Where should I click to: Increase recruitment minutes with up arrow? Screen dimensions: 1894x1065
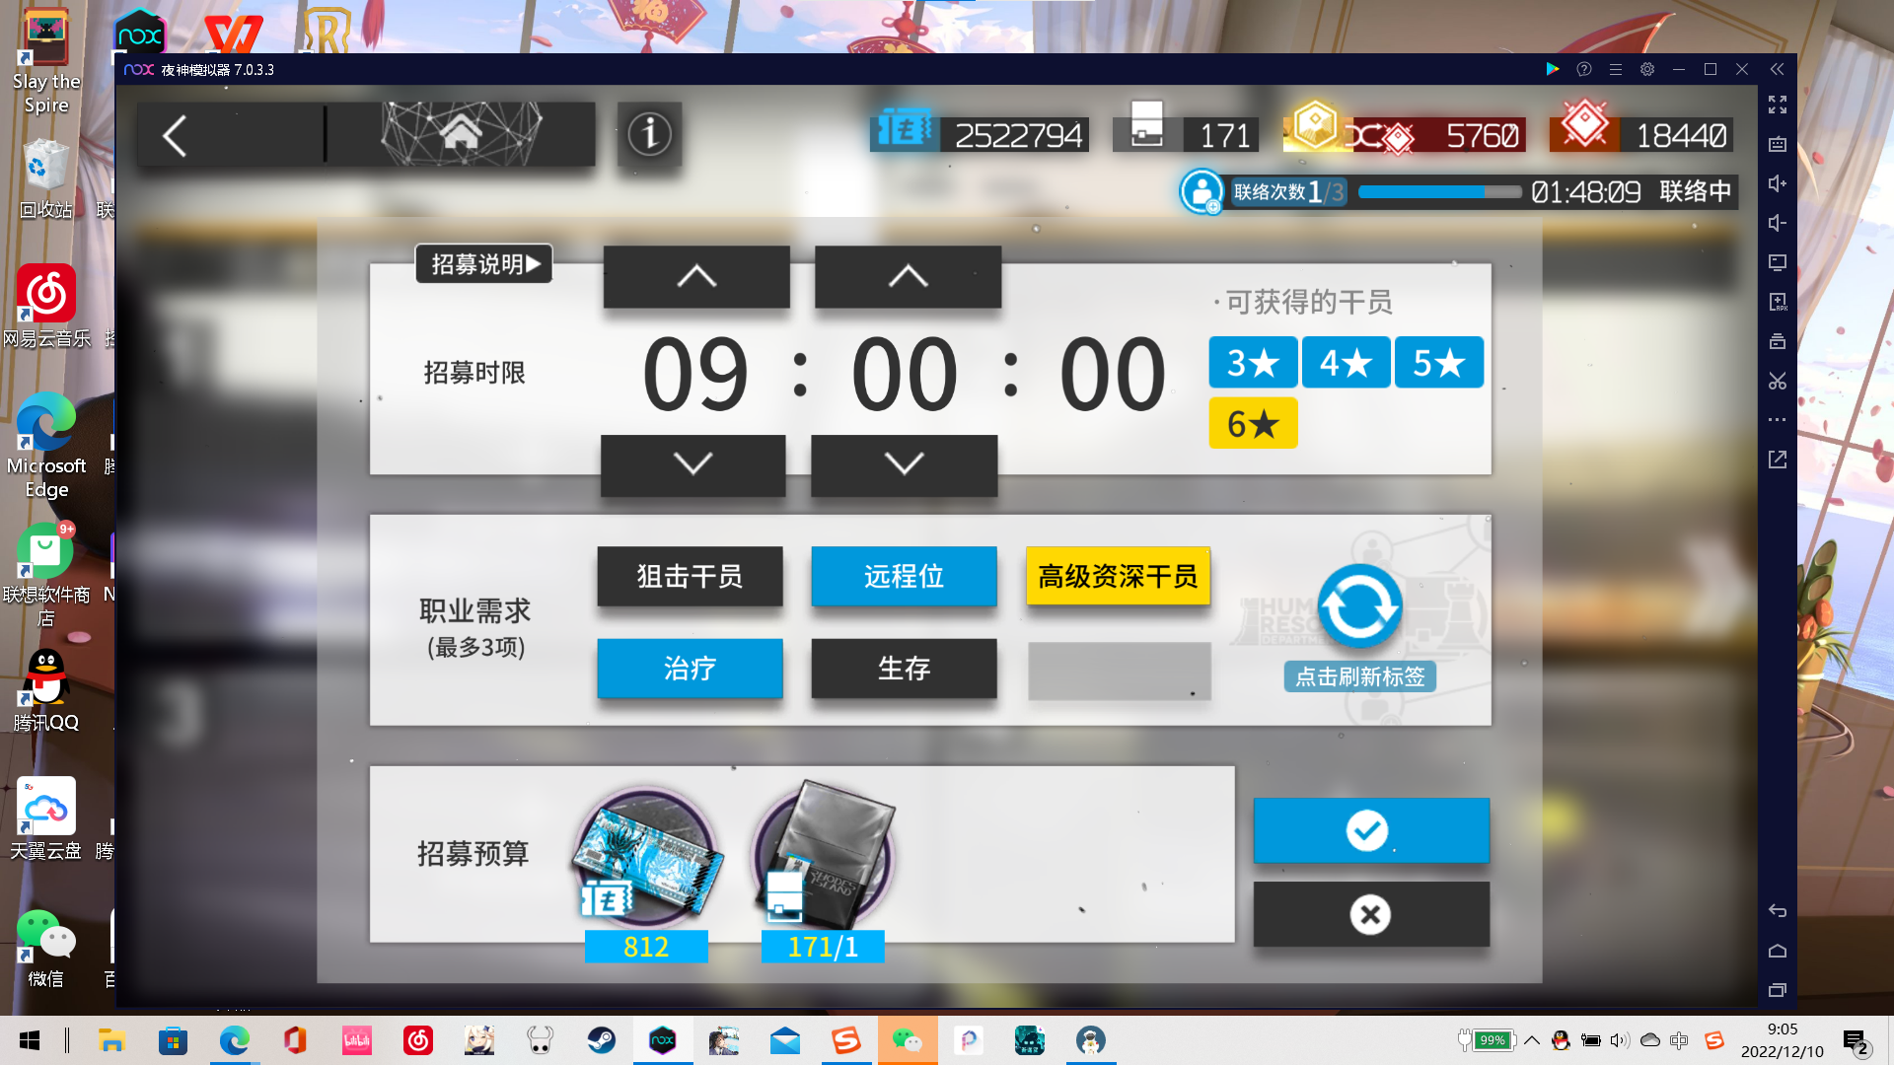908,277
